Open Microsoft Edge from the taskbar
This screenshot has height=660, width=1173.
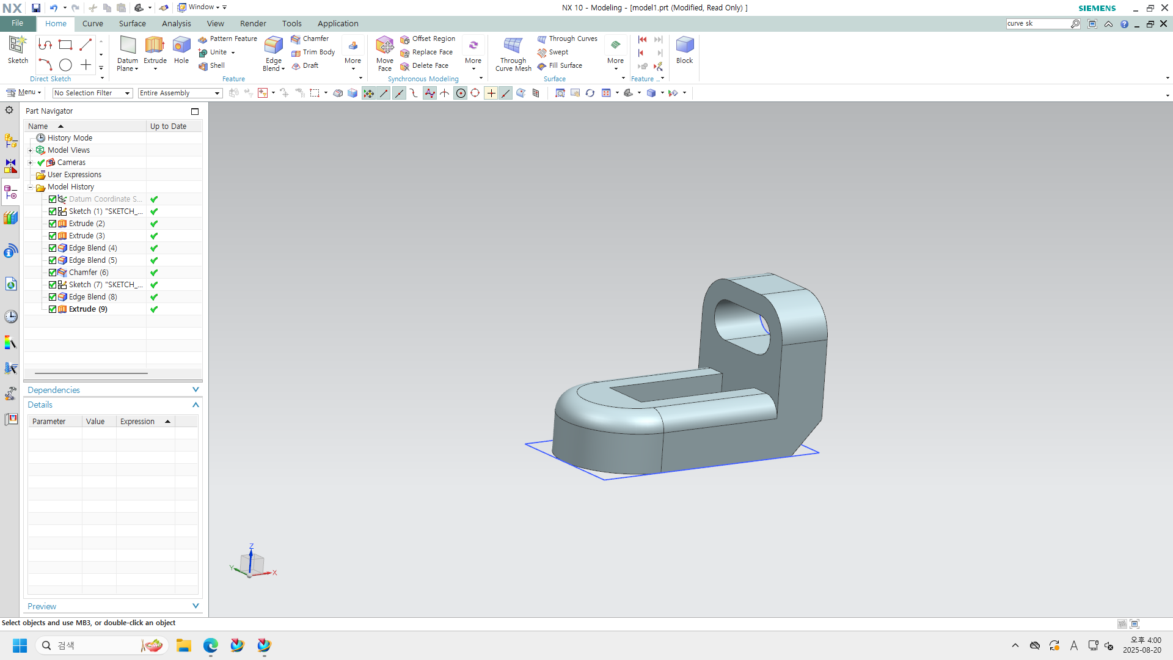[x=210, y=645]
